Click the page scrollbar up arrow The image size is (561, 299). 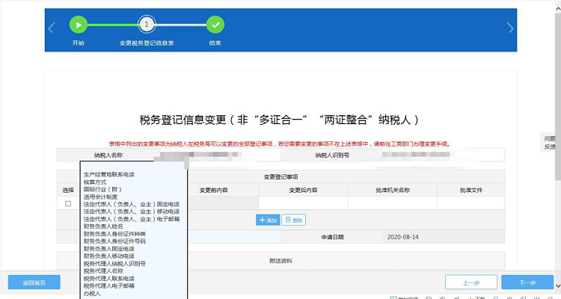[558, 10]
